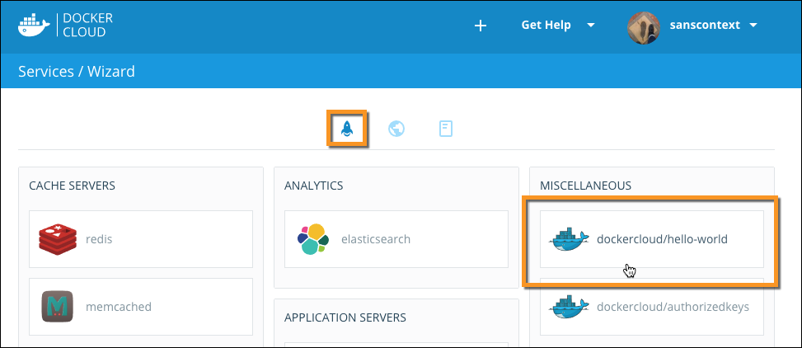Pick the elasticsearch service label
This screenshot has width=802, height=348.
[375, 239]
